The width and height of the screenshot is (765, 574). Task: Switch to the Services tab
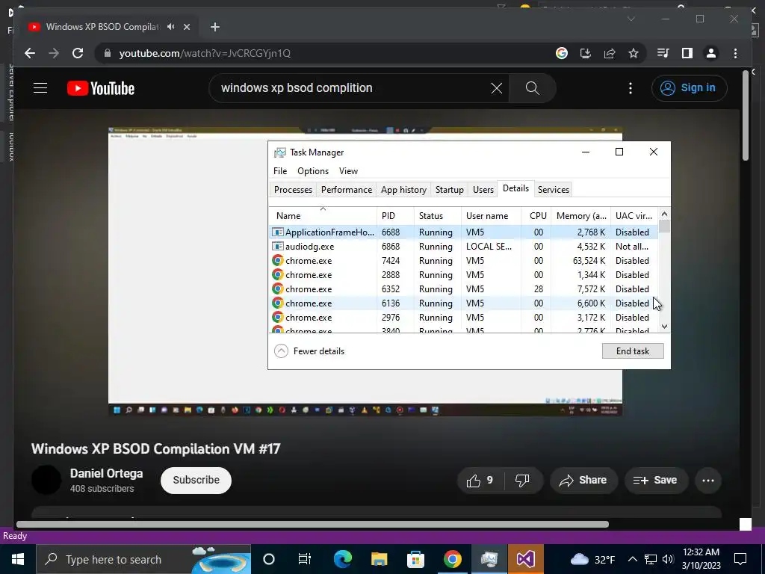[x=554, y=189]
